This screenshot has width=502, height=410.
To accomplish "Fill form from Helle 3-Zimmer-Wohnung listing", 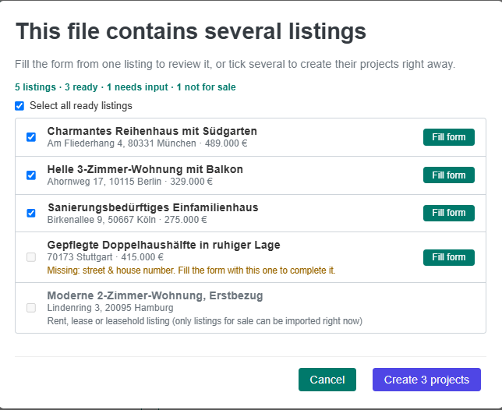I will pos(448,175).
